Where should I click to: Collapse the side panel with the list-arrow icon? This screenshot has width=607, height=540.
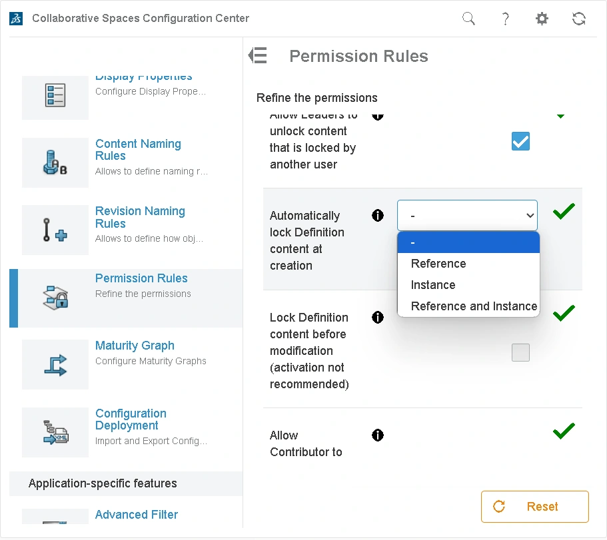pyautogui.click(x=258, y=56)
